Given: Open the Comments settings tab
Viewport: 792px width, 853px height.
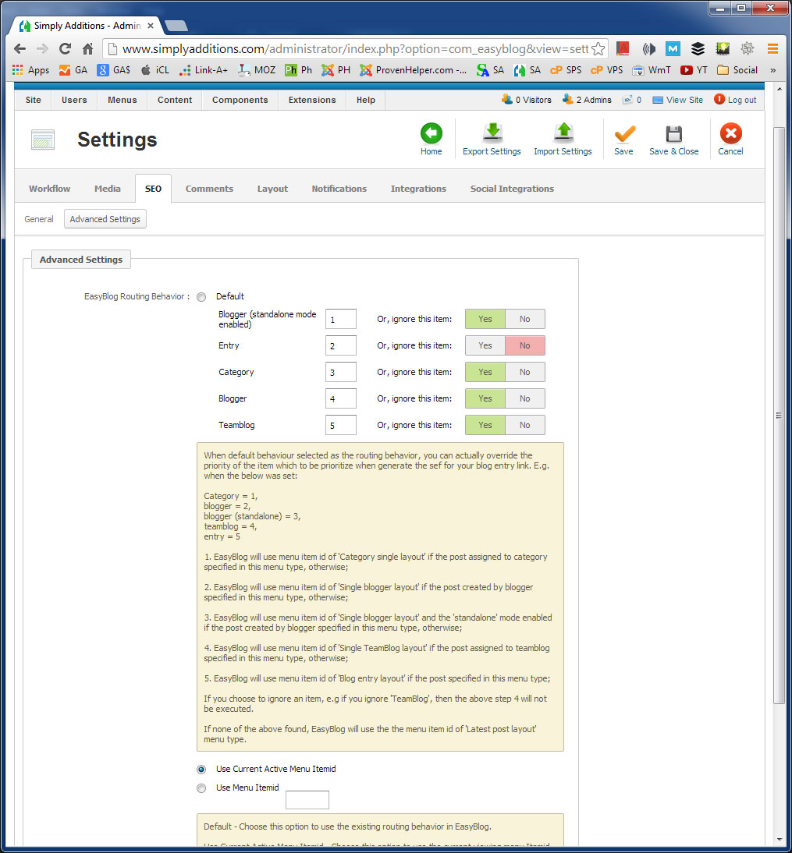Looking at the screenshot, I should coord(210,189).
